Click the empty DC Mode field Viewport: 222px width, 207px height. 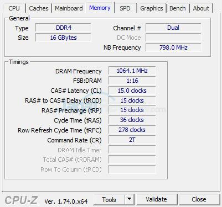pyautogui.click(x=173, y=38)
